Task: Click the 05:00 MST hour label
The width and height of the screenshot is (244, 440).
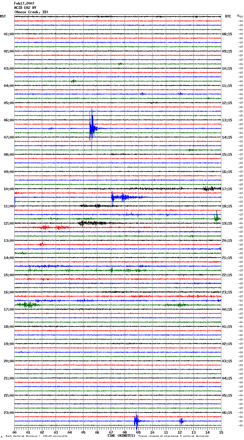Action: click(x=9, y=103)
